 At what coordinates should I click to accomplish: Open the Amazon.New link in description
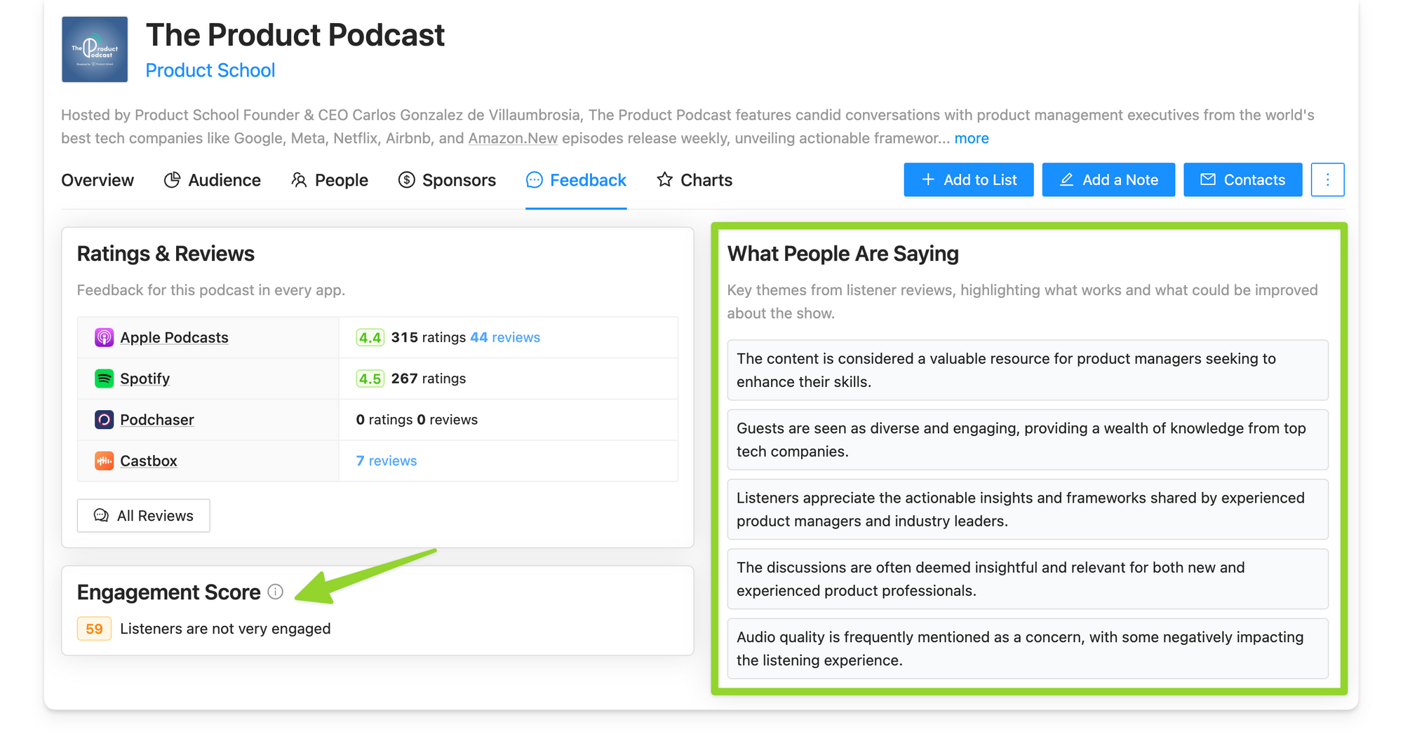click(512, 138)
